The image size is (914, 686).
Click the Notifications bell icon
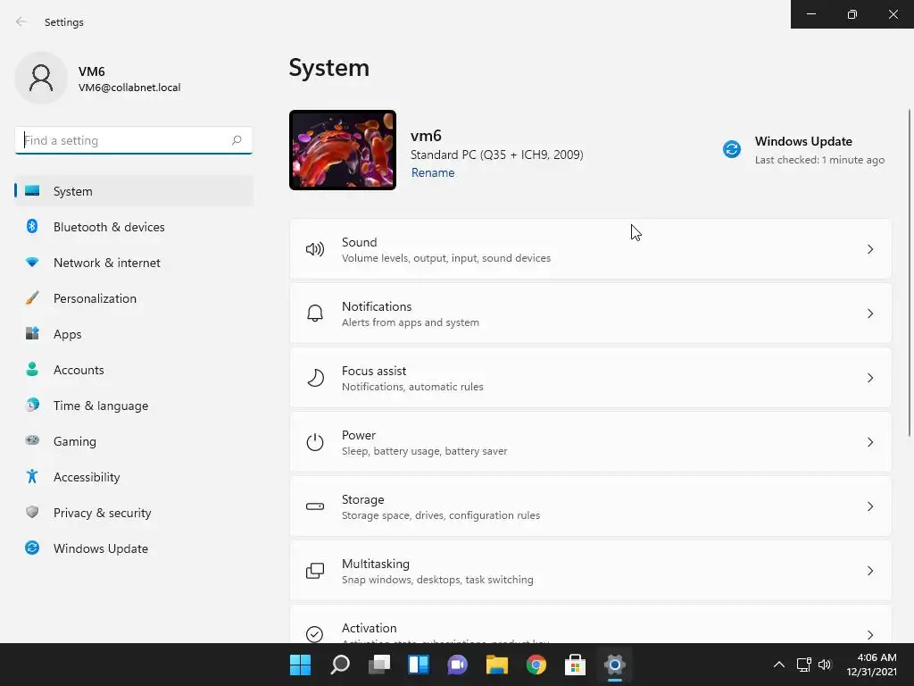pos(315,314)
